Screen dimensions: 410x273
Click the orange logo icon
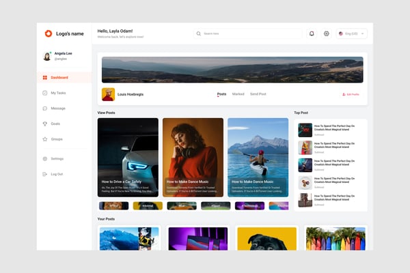pyautogui.click(x=49, y=33)
